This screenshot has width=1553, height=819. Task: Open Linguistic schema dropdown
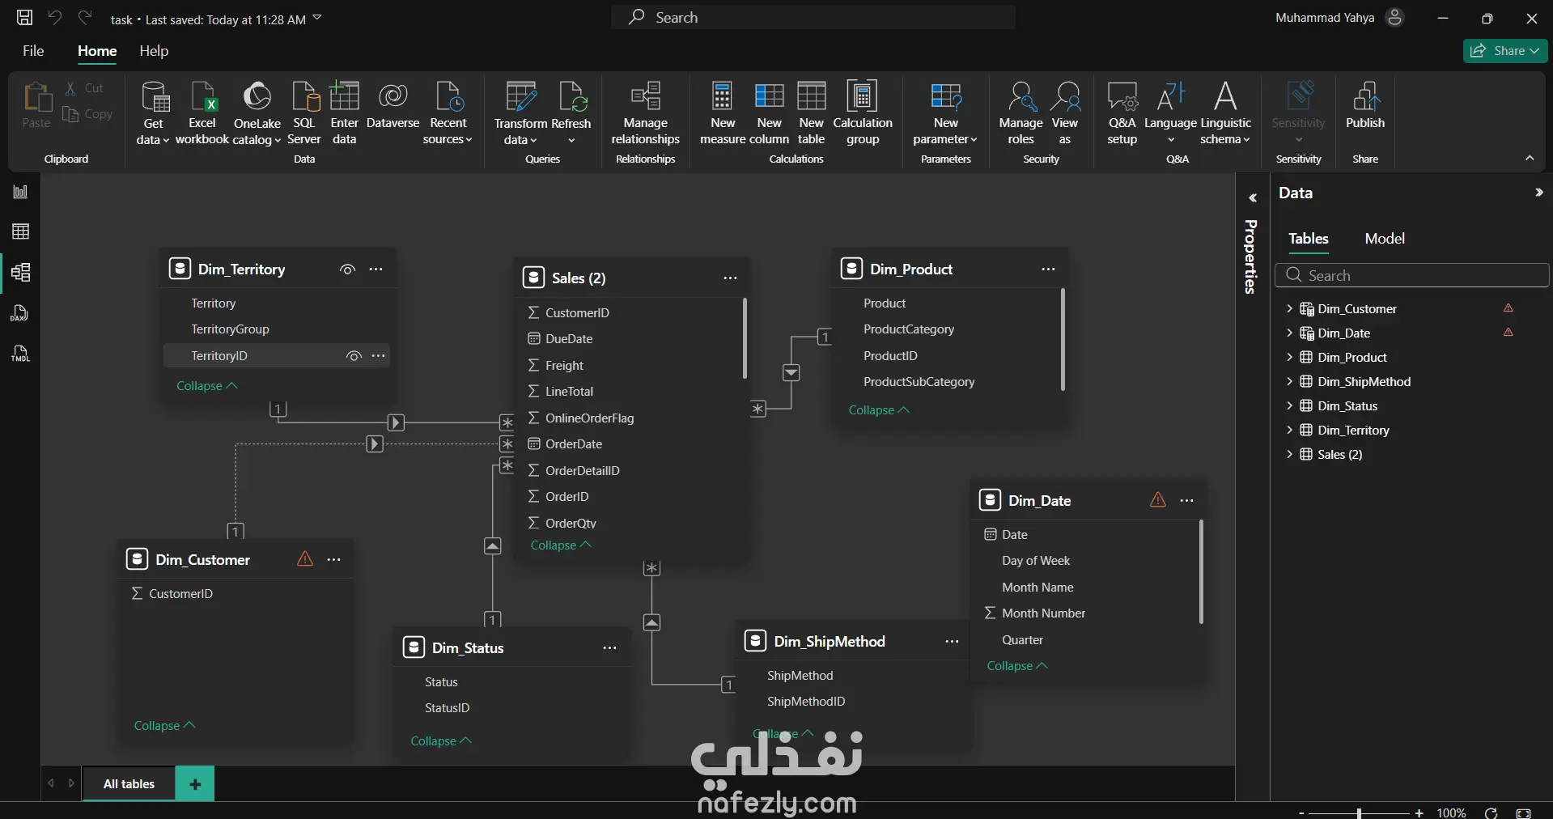(1225, 113)
